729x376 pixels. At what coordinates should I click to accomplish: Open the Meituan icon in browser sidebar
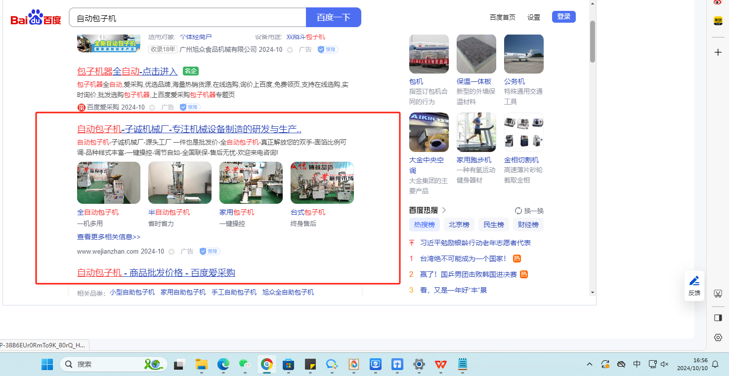tap(718, 21)
